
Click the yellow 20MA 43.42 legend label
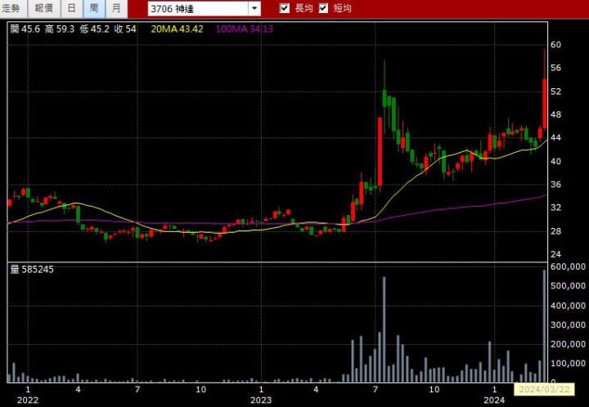click(177, 29)
